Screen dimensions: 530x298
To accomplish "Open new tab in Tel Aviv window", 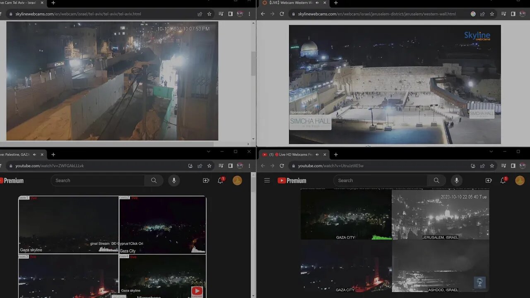I will pos(53,3).
